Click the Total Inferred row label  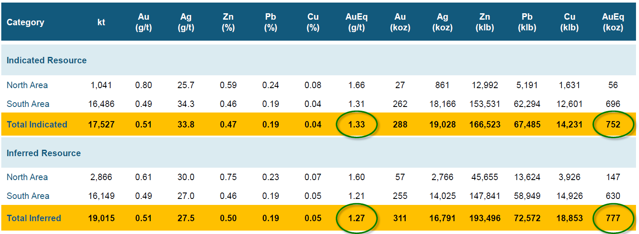click(34, 218)
